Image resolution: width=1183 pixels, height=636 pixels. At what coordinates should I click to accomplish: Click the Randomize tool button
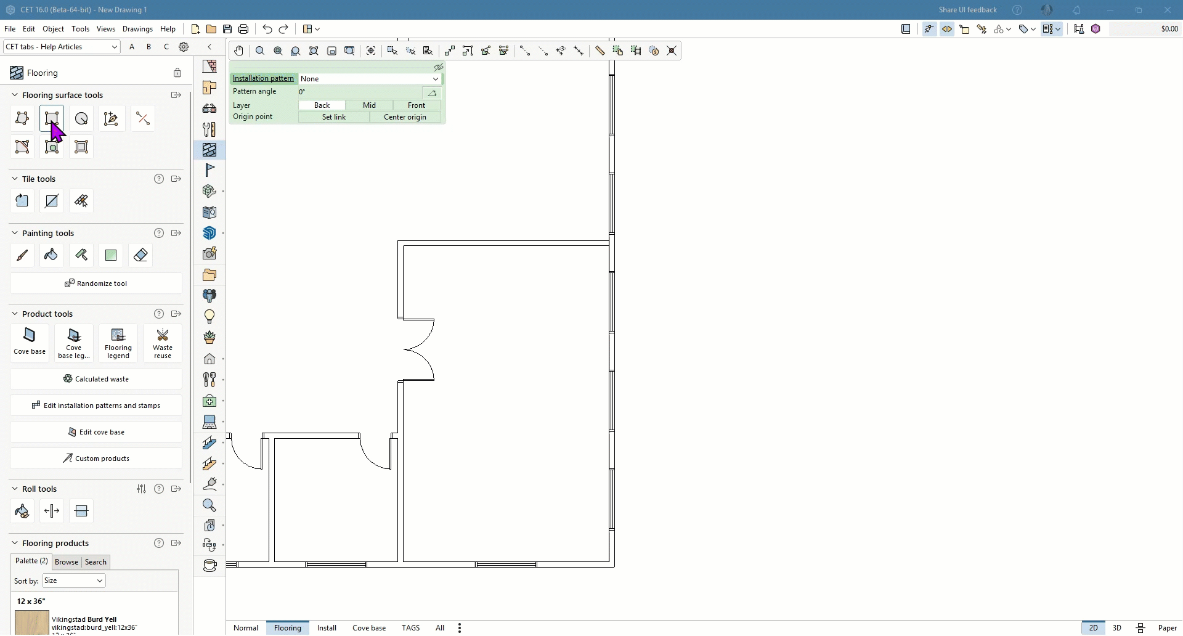96,284
